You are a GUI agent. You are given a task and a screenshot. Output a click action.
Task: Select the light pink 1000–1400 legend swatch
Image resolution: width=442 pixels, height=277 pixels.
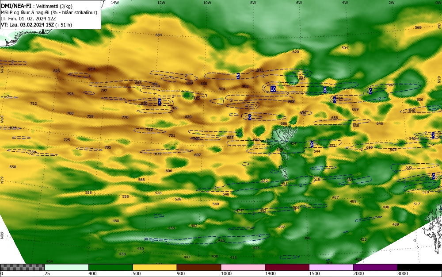243,267
